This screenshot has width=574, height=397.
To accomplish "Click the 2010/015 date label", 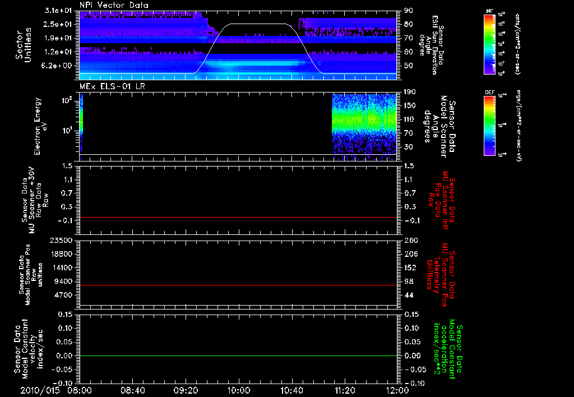I will tap(39, 390).
